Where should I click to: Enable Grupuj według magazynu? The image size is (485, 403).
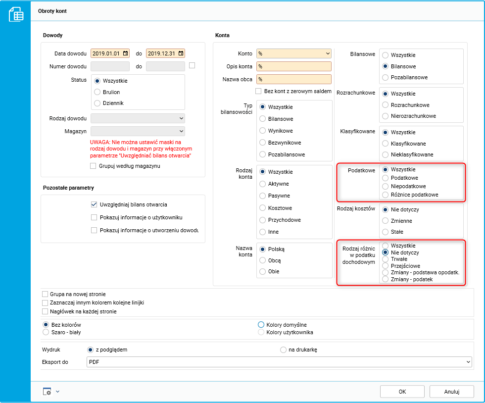(93, 166)
